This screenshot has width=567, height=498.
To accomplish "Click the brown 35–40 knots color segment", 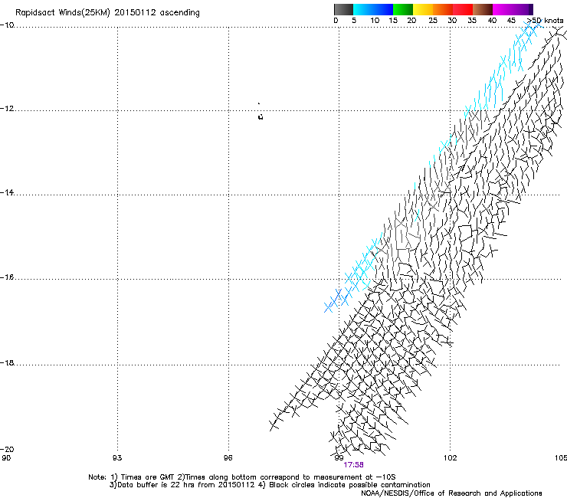I will [x=483, y=9].
